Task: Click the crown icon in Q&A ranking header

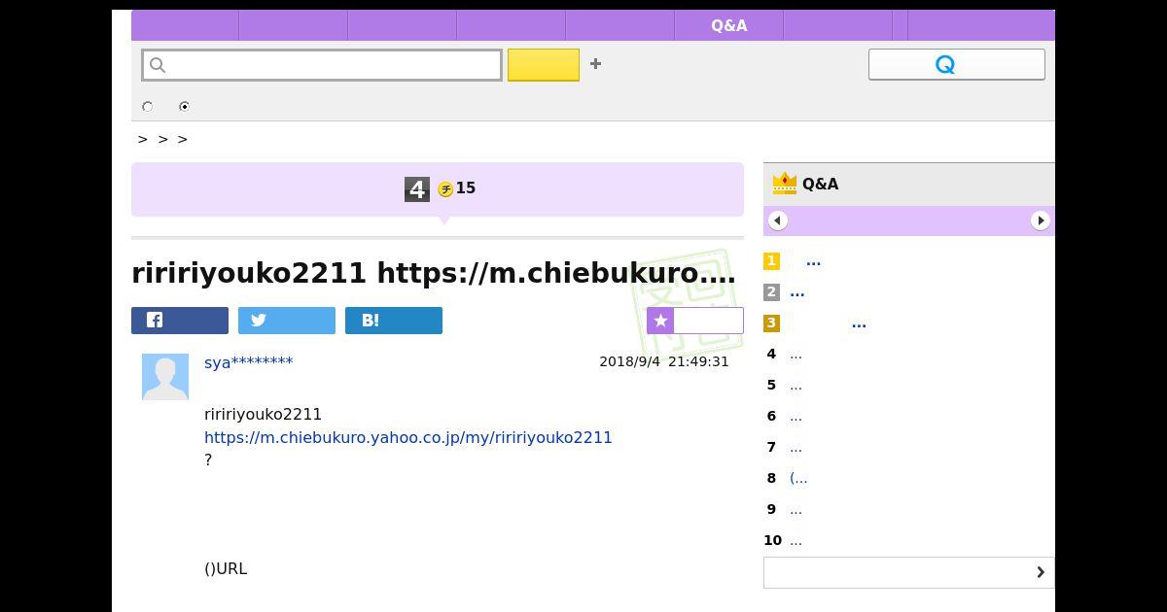Action: pos(784,184)
